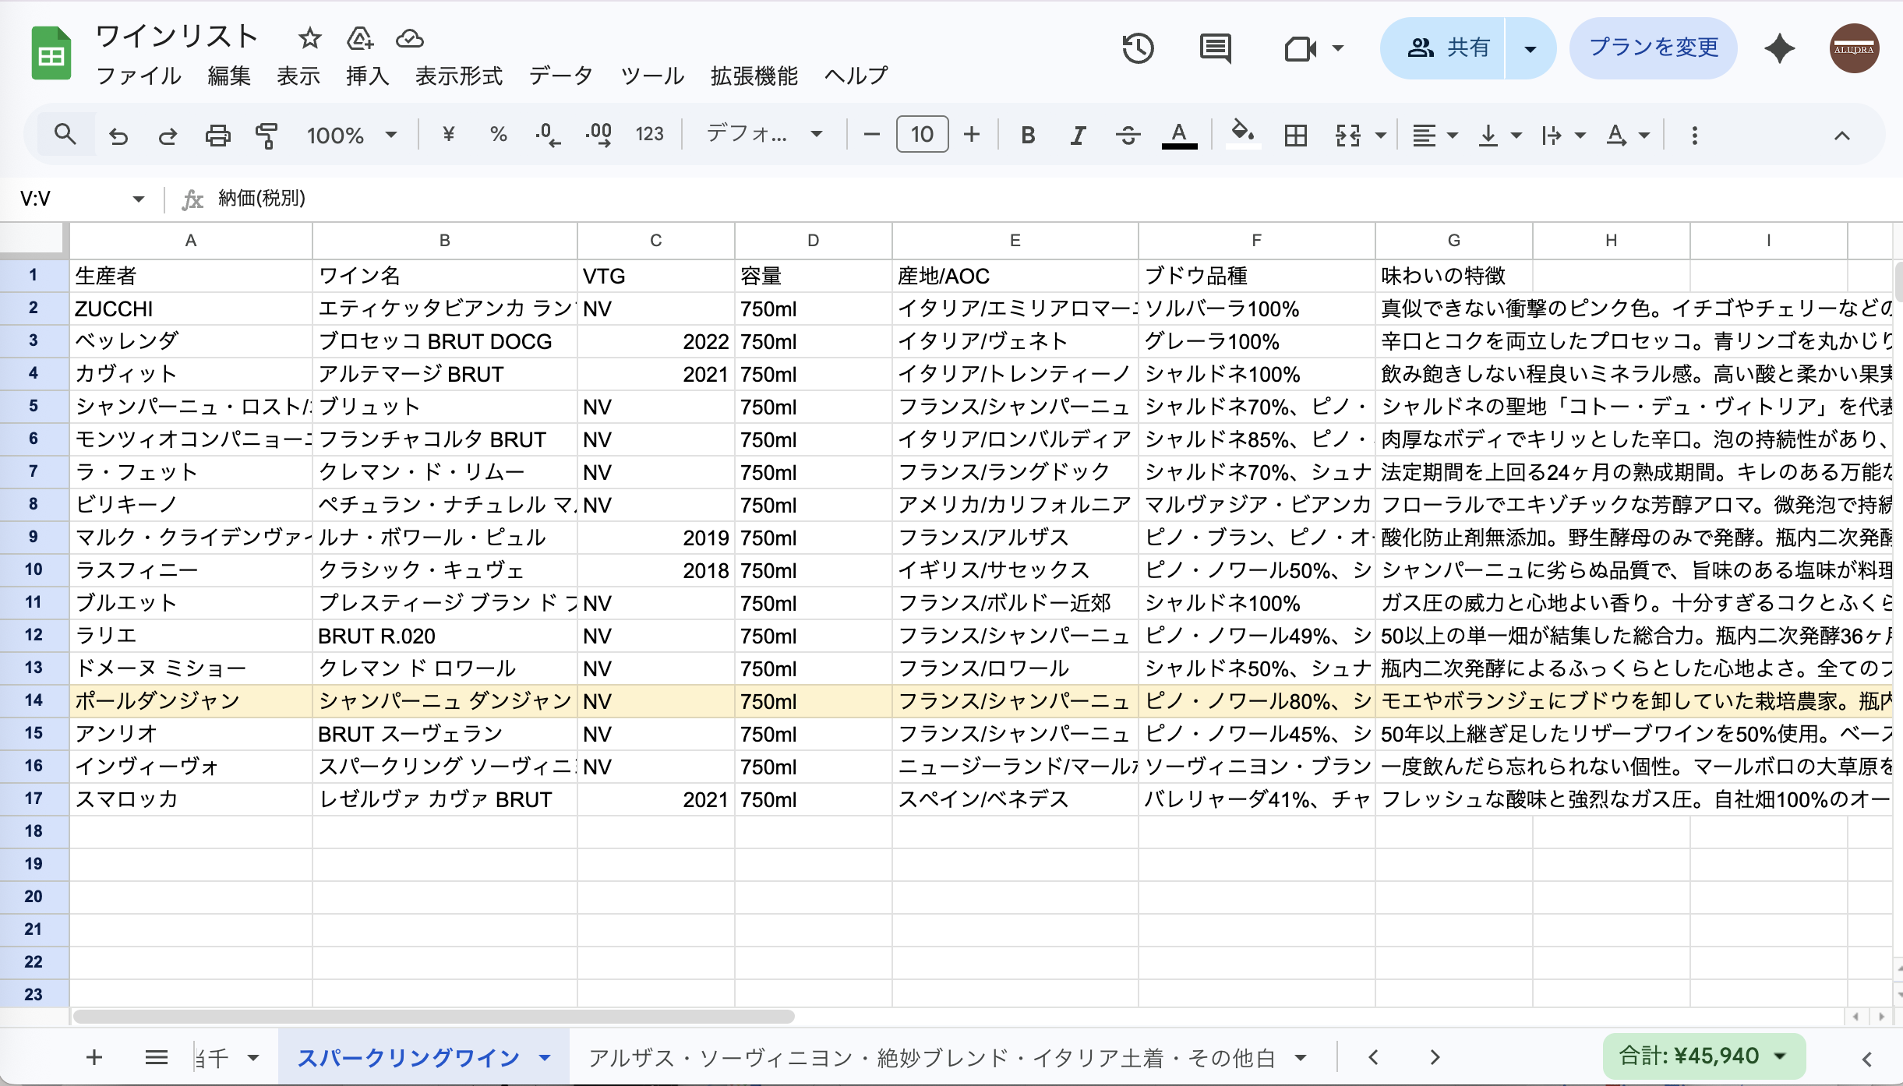The width and height of the screenshot is (1903, 1086).
Task: Decrease the font size
Action: point(872,135)
